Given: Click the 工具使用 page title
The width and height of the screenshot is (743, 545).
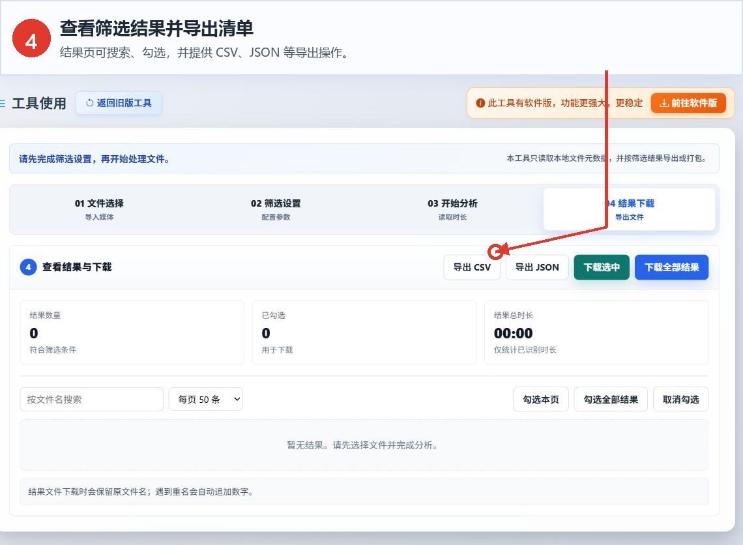Looking at the screenshot, I should (39, 103).
